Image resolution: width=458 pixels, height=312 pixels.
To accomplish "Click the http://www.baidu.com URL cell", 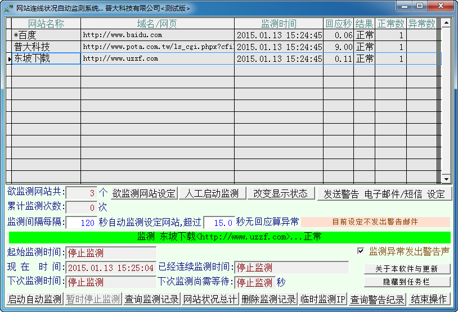I will tap(158, 35).
